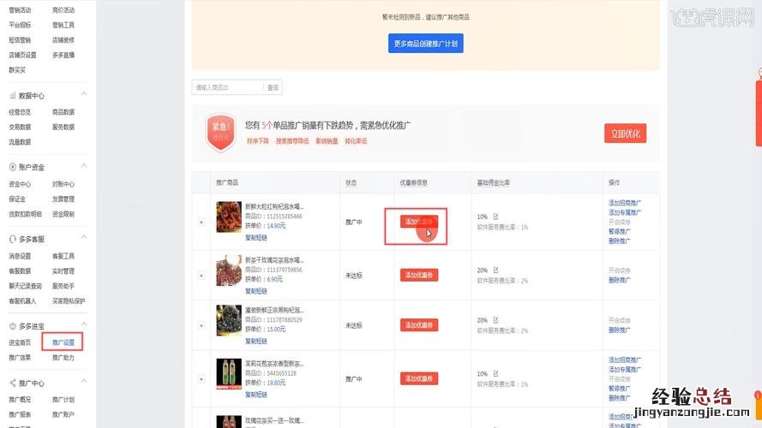The width and height of the screenshot is (762, 428).
Task: Expand the black goji 15.00元 row
Action: [x=201, y=325]
